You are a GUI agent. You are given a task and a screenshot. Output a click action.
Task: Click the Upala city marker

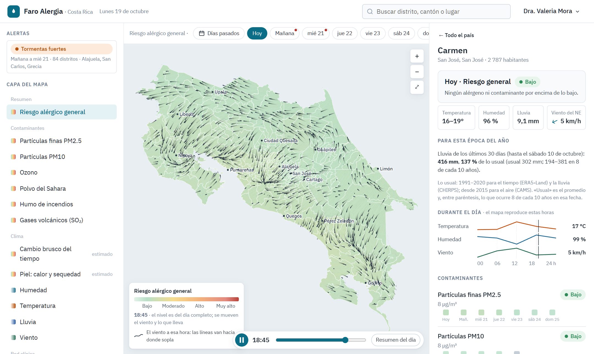(x=213, y=92)
